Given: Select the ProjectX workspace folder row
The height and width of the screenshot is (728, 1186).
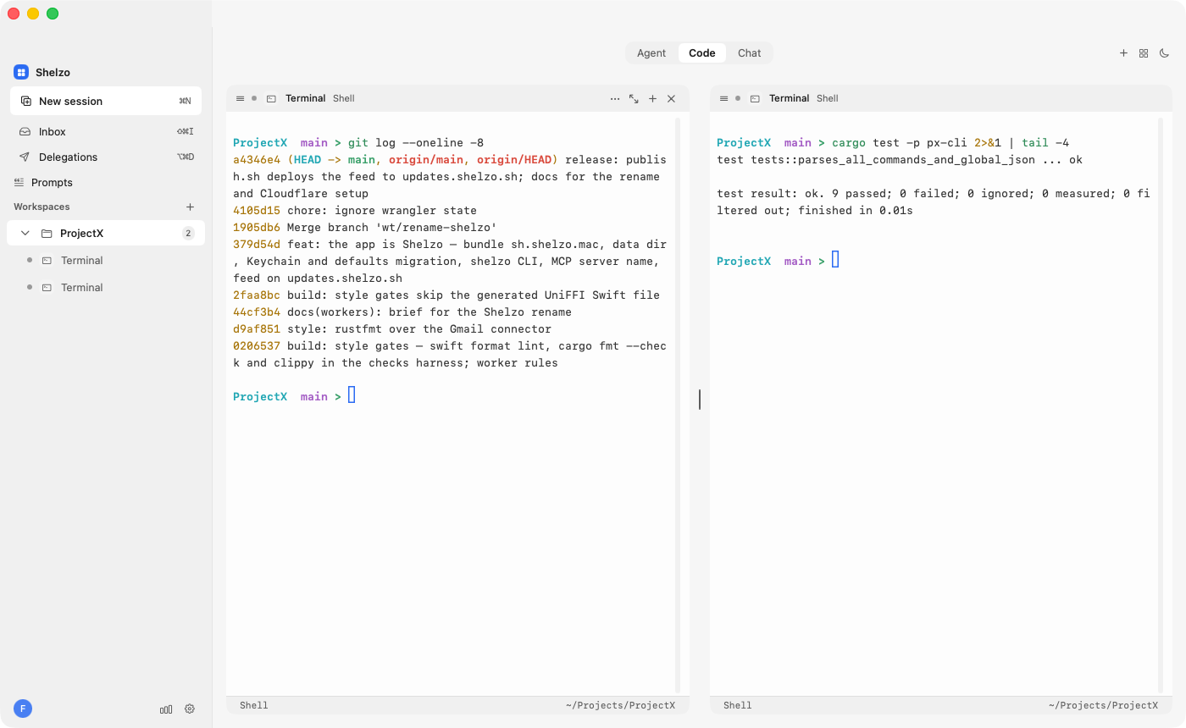Looking at the screenshot, I should point(106,233).
